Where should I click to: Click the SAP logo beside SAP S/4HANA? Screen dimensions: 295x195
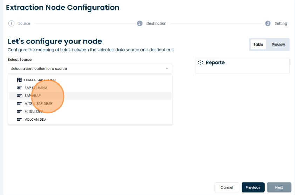pyautogui.click(x=19, y=88)
